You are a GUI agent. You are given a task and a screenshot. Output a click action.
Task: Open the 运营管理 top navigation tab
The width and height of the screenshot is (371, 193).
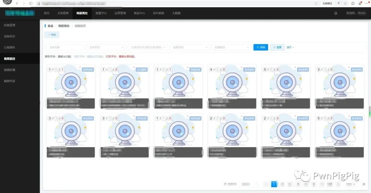[120, 13]
